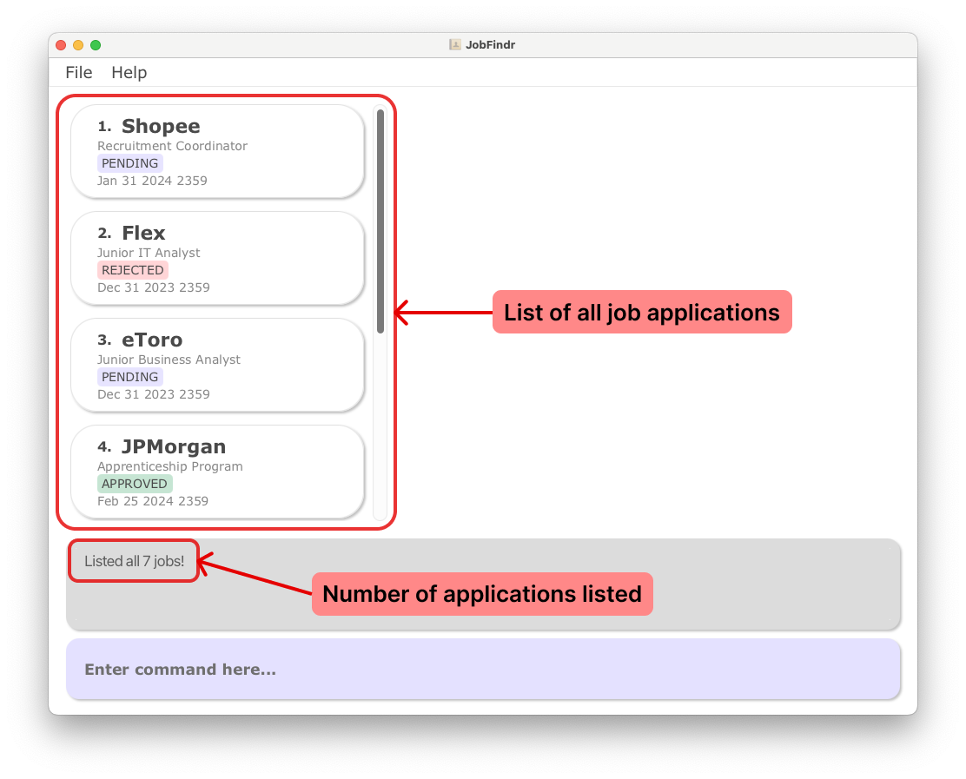The image size is (966, 779).
Task: Click the job list scrollbar thumb
Action: pyautogui.click(x=380, y=221)
